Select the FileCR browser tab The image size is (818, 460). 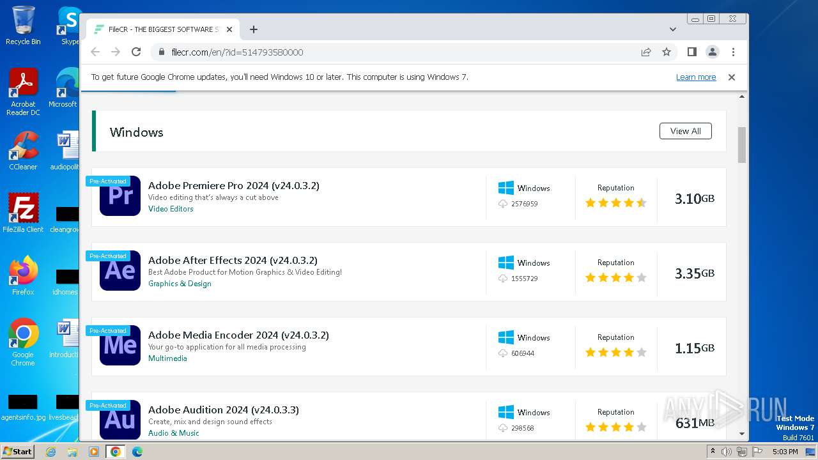[162, 29]
